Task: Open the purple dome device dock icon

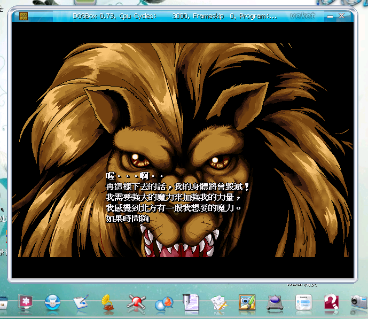Action: tap(275, 302)
